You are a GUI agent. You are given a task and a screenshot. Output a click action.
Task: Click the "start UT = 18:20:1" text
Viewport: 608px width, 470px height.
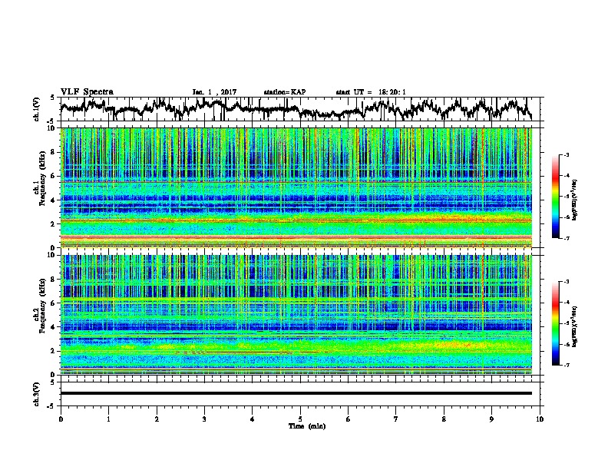[x=371, y=92]
